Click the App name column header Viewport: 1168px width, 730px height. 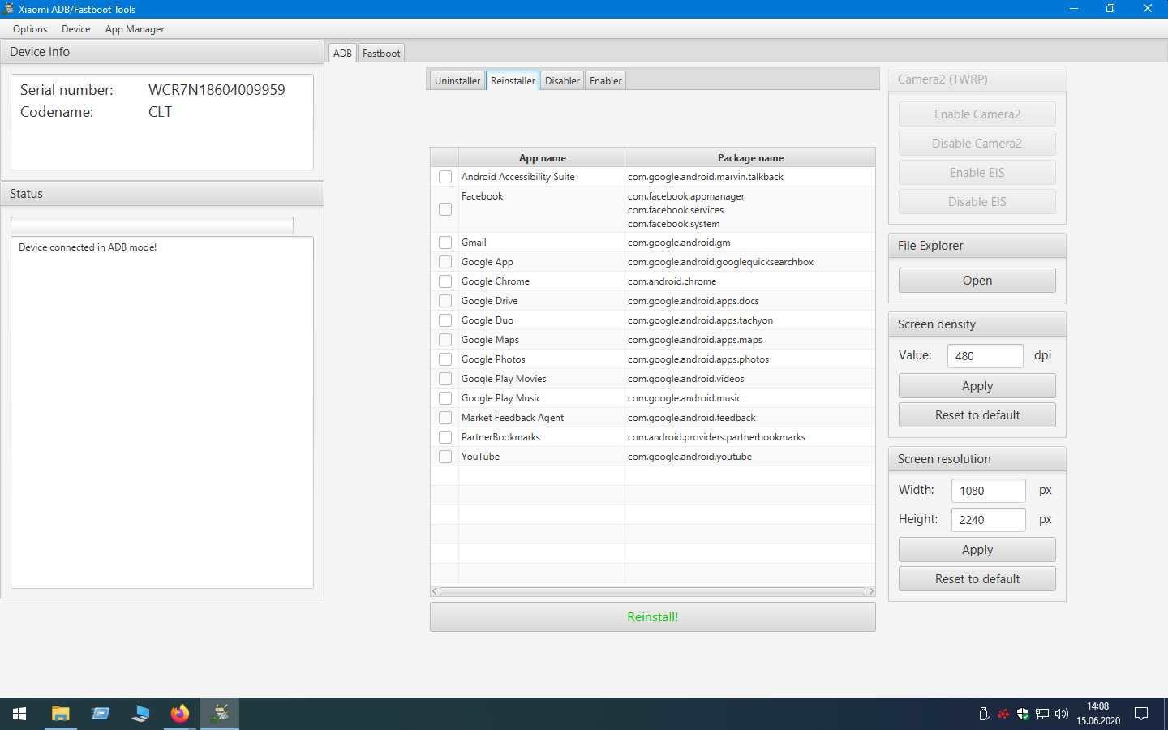point(542,157)
